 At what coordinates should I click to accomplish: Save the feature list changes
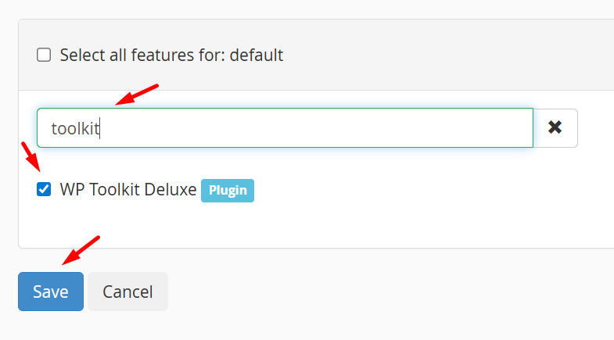tap(50, 292)
